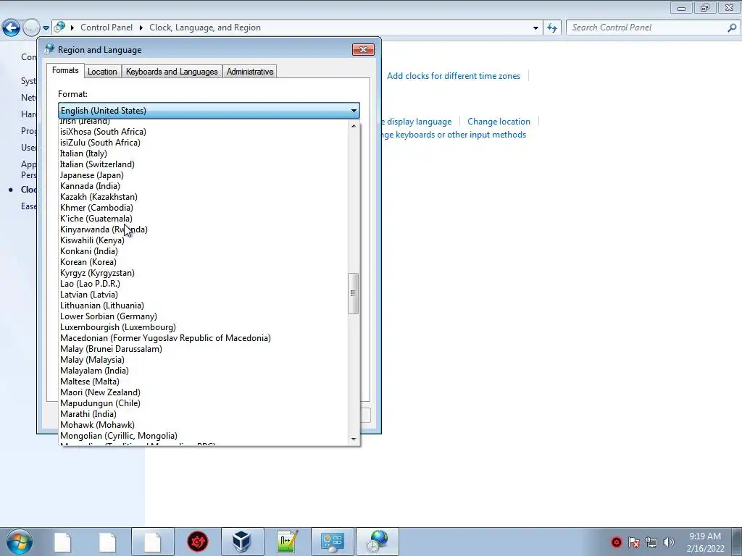742x556 pixels.
Task: Open the globe-and-clock Region taskbar button
Action: coord(377,542)
